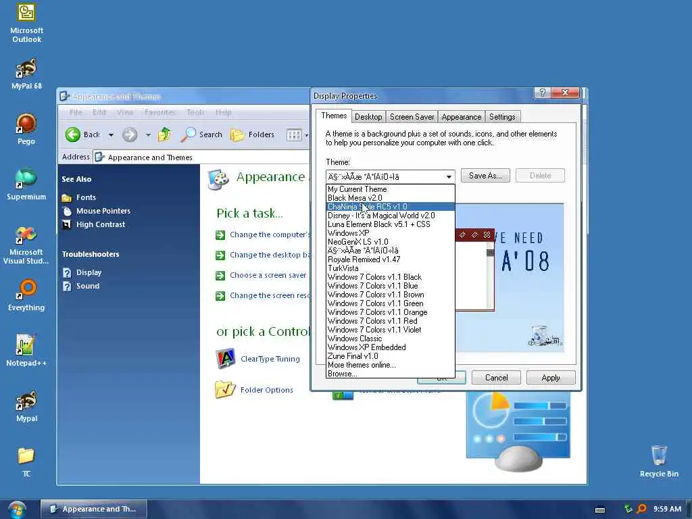
Task: Expand the Forward button history dropdown
Action: click(x=148, y=134)
